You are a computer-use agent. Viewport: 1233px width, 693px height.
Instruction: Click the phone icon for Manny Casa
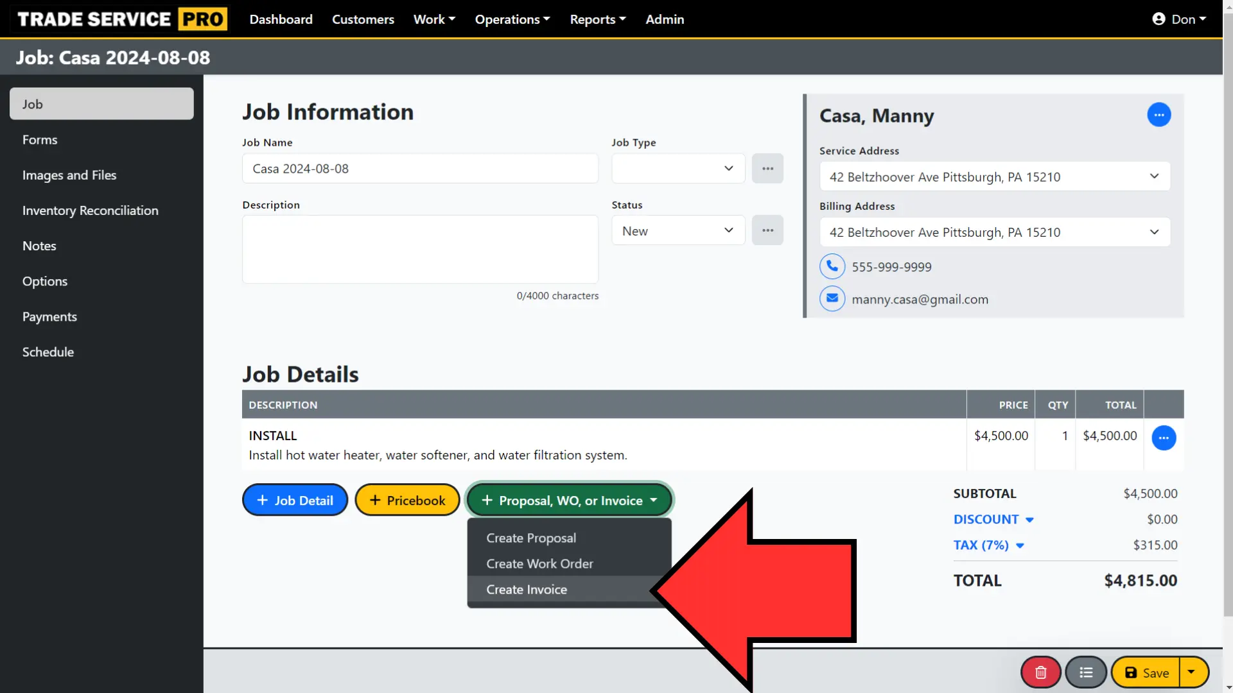[x=832, y=266]
